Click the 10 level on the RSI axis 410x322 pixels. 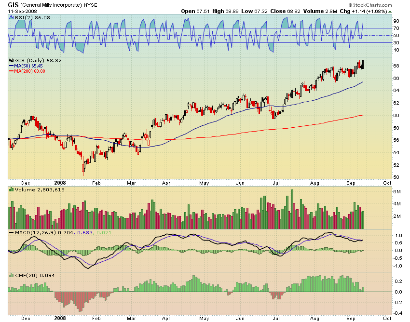[396, 50]
